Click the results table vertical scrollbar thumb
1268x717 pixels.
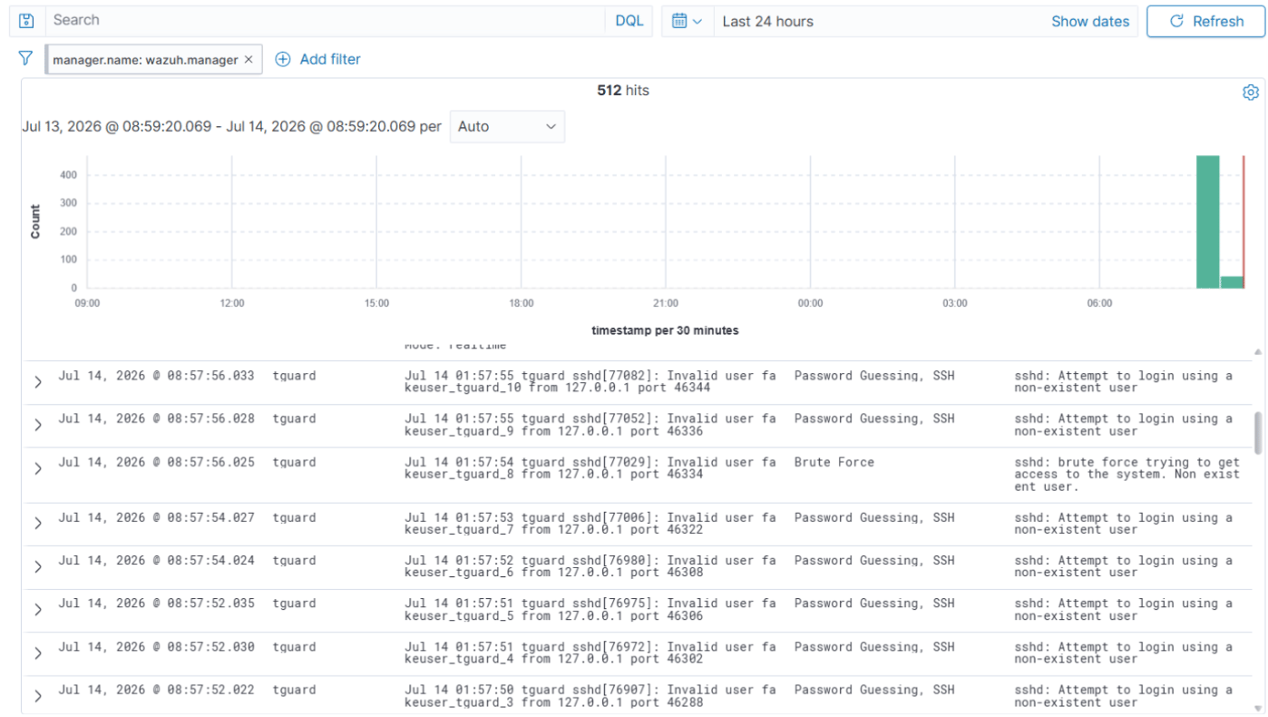1257,432
